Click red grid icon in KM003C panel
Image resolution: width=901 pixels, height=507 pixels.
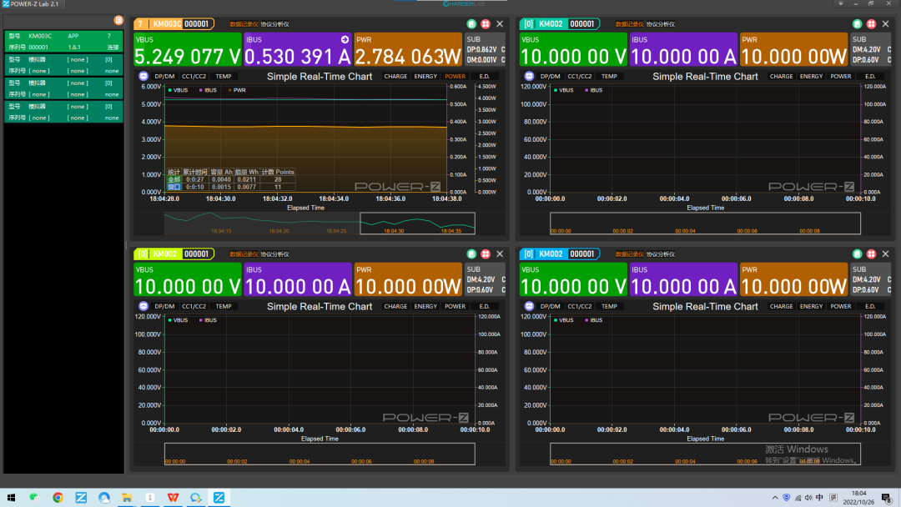pyautogui.click(x=486, y=24)
